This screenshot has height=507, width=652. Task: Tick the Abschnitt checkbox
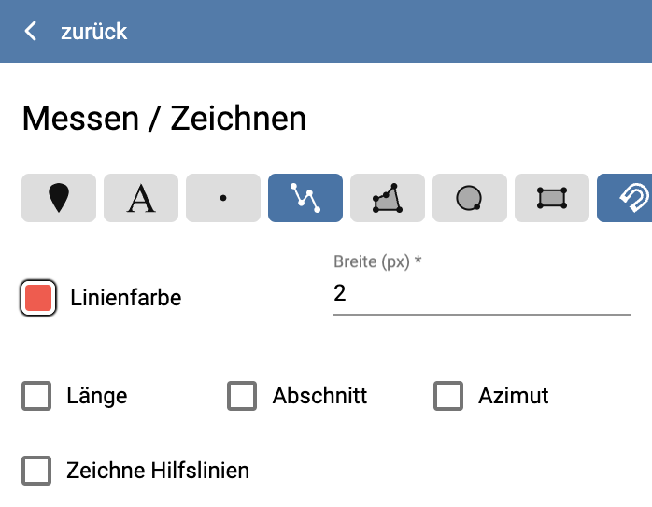pos(242,396)
